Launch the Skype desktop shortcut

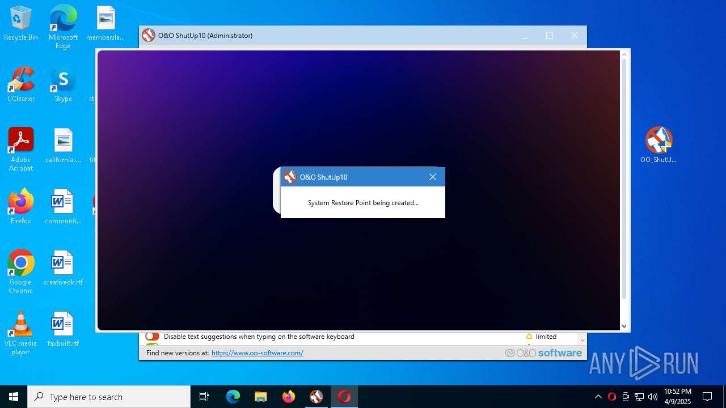tap(63, 84)
